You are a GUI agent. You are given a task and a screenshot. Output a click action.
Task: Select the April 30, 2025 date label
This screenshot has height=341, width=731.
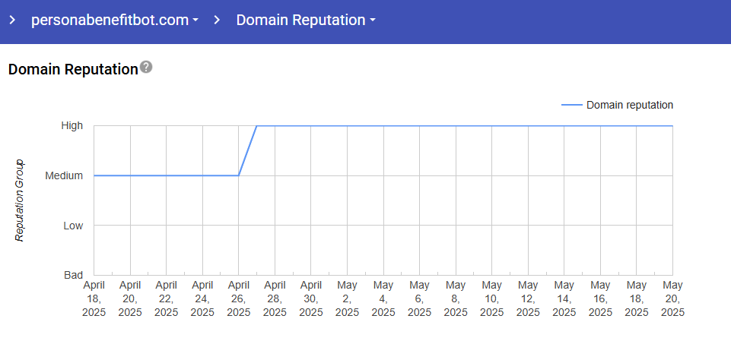point(311,298)
